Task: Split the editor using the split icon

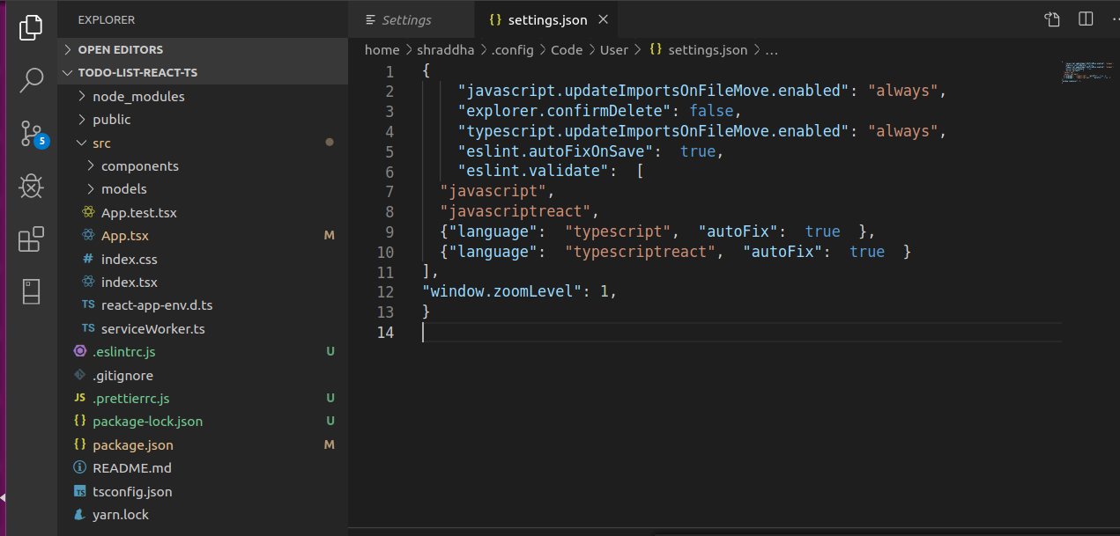Action: 1086,19
